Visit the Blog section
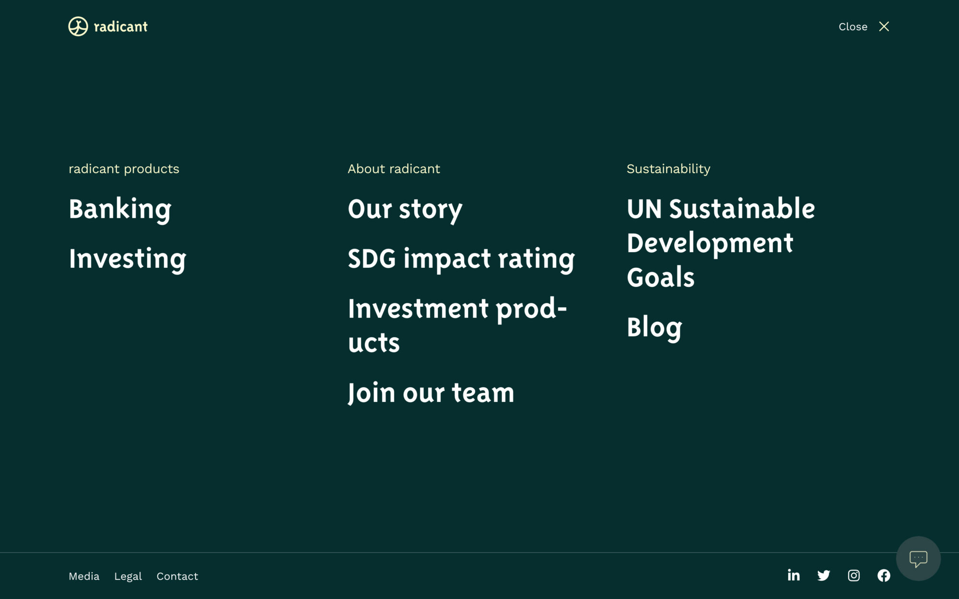This screenshot has height=599, width=959. tap(655, 328)
